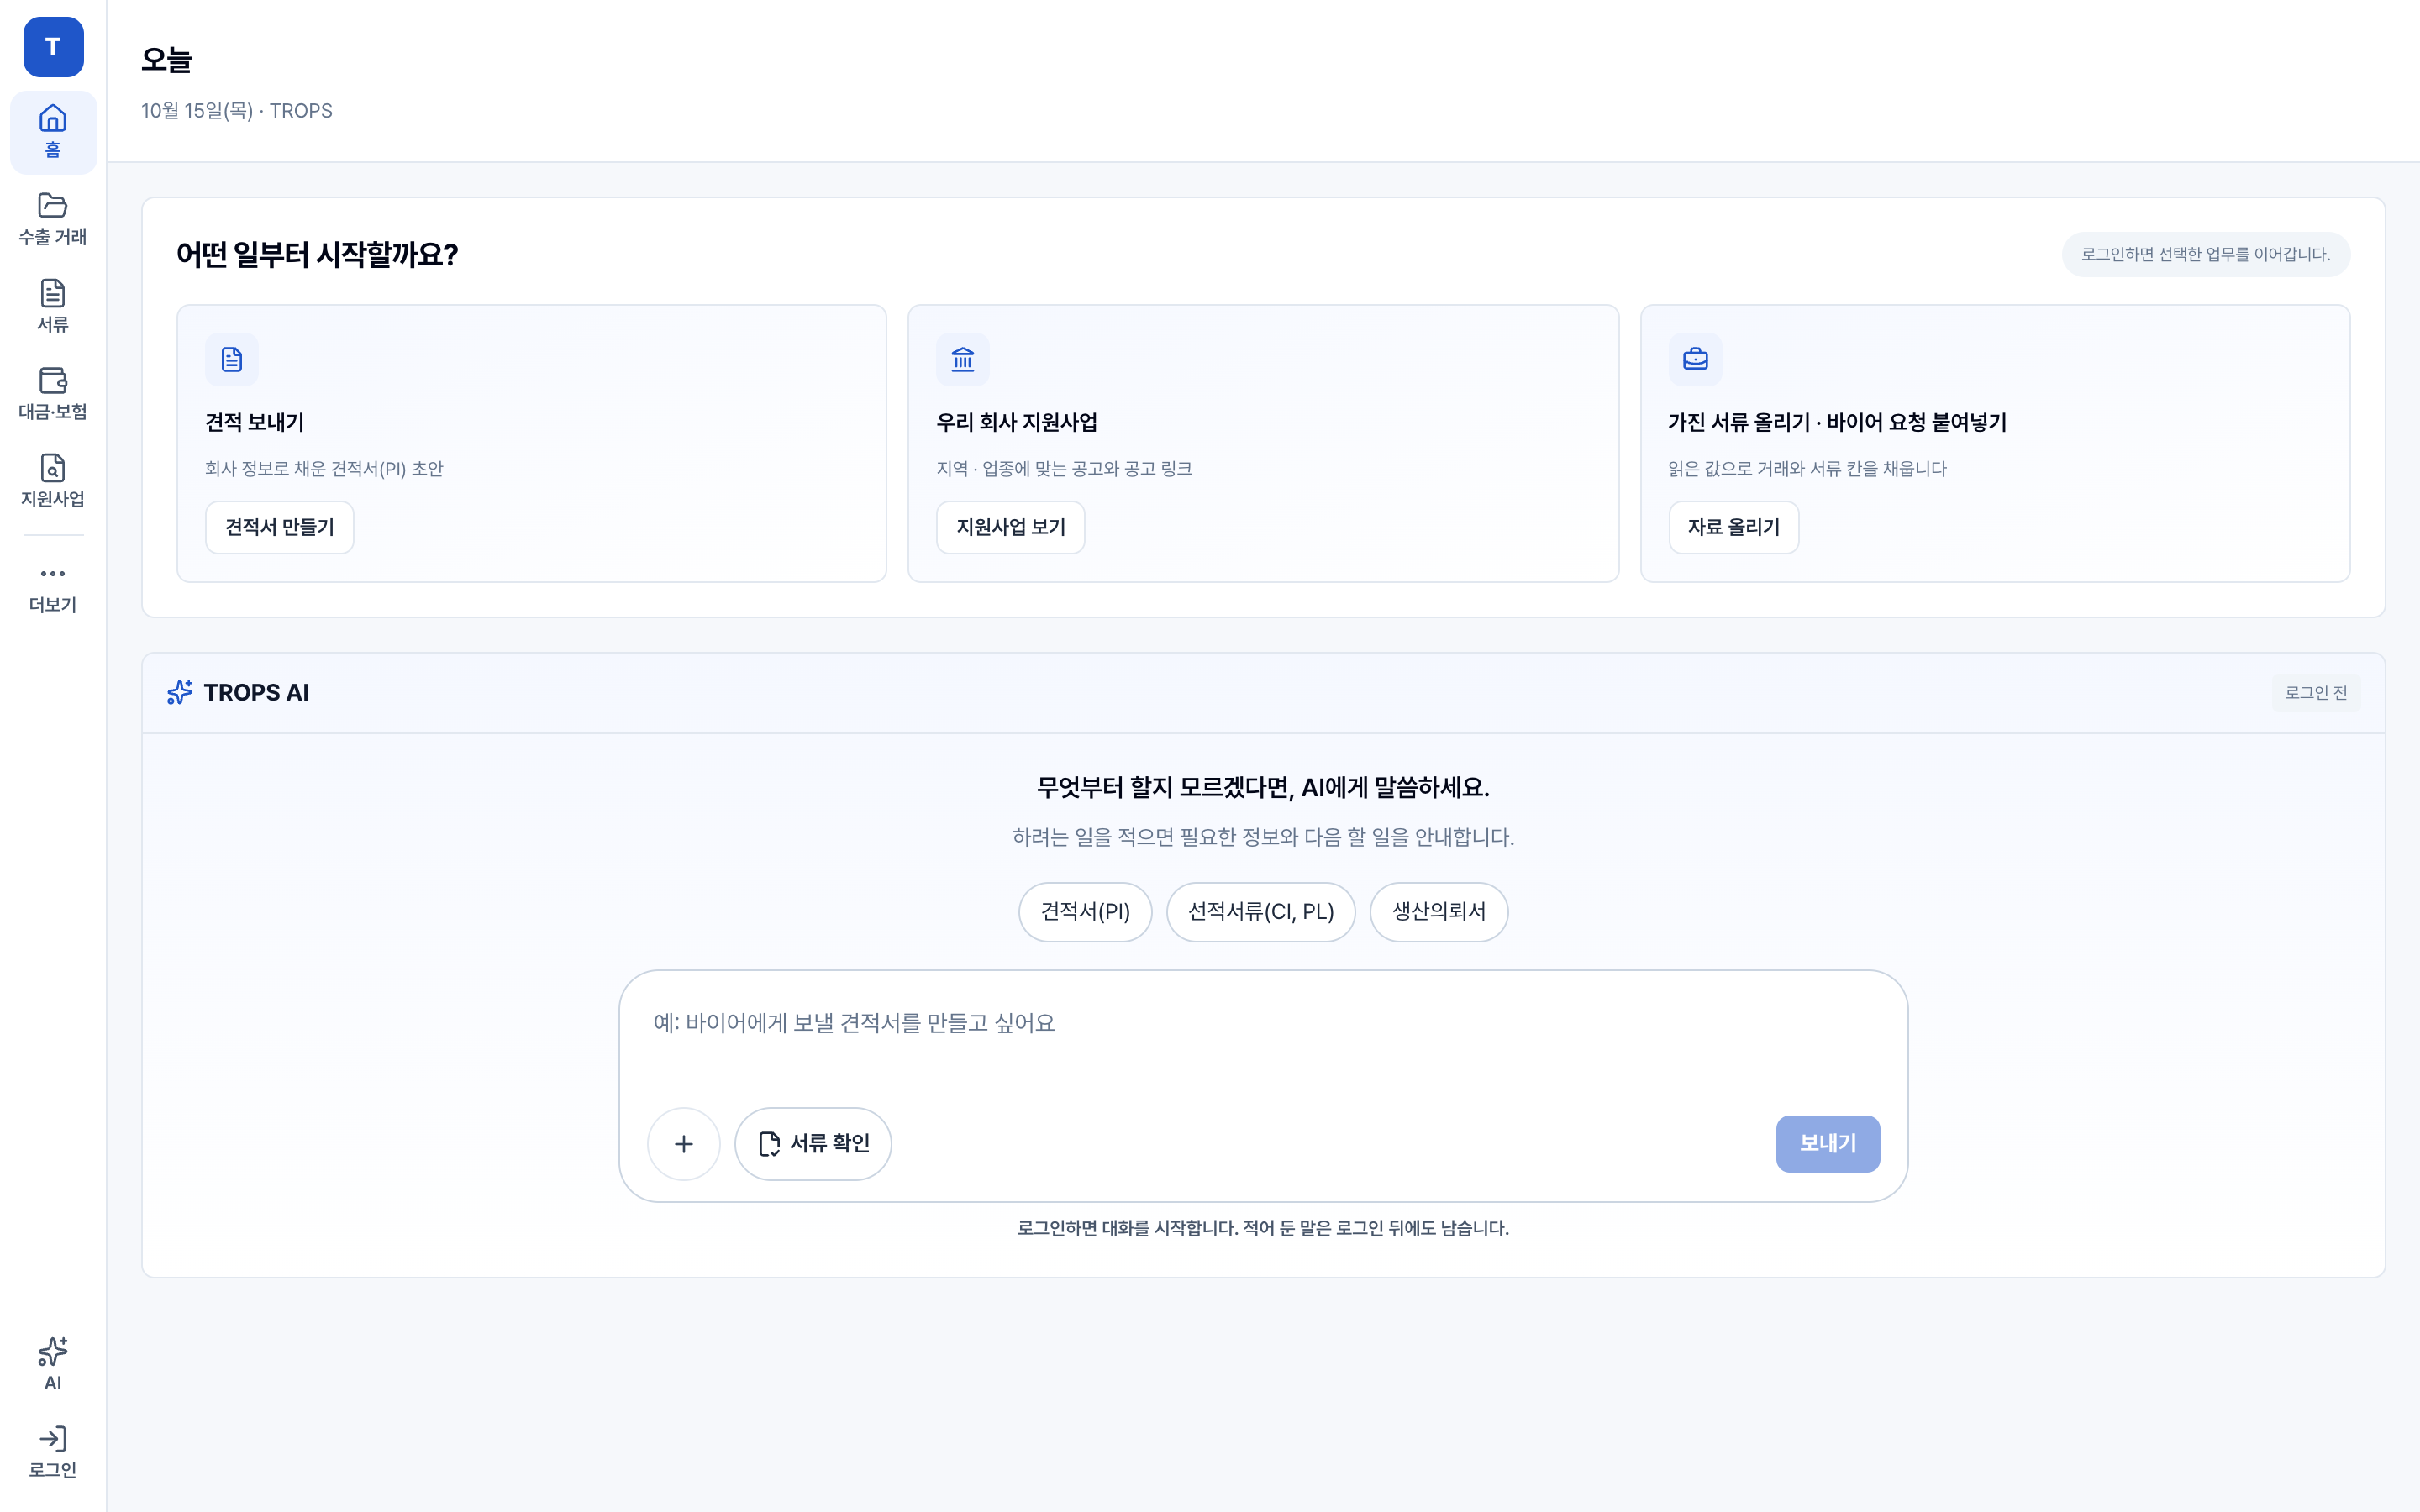Click the 가진 서류 올리기 card title

[1837, 422]
